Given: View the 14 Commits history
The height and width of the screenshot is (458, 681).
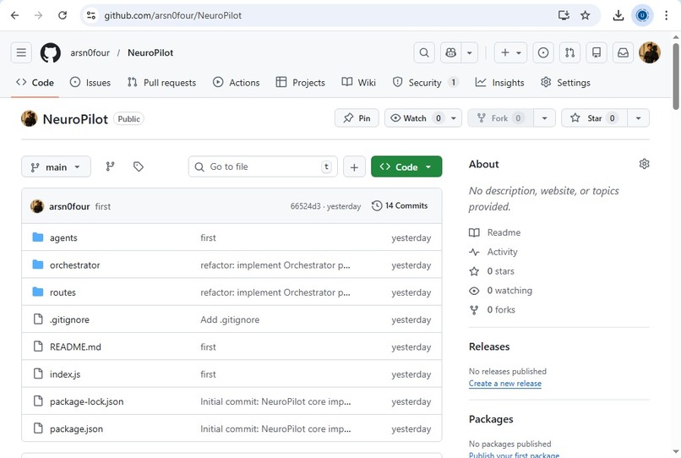Looking at the screenshot, I should [x=400, y=205].
